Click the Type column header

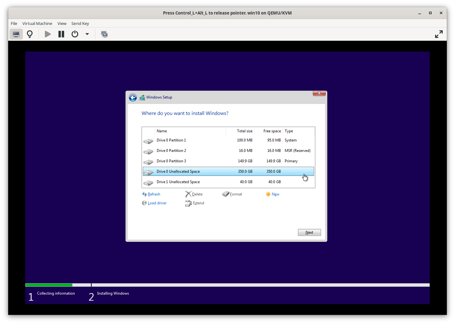[x=299, y=131]
